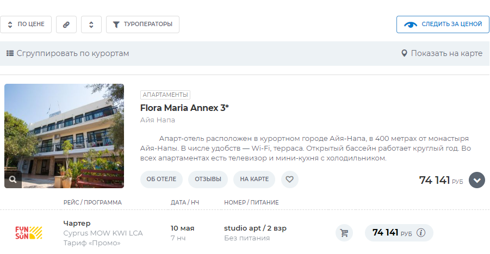Click the Айя Напа resort name

158,120
